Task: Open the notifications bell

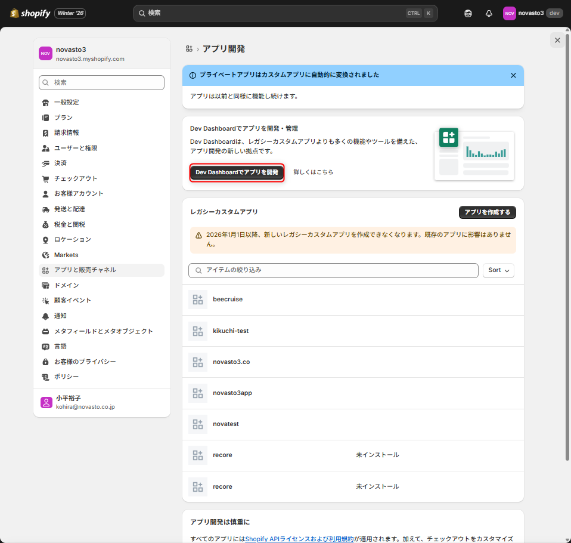Action: click(x=489, y=13)
